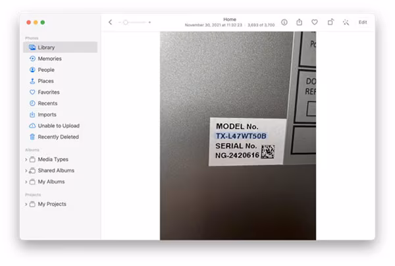395x266 pixels.
Task: Open Recents in the sidebar
Action: [x=60, y=103]
